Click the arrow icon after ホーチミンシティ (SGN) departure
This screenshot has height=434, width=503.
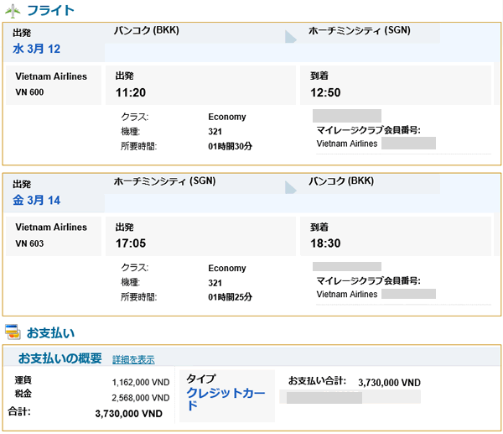[291, 186]
